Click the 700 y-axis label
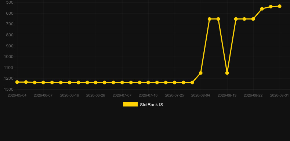 click(x=10, y=24)
